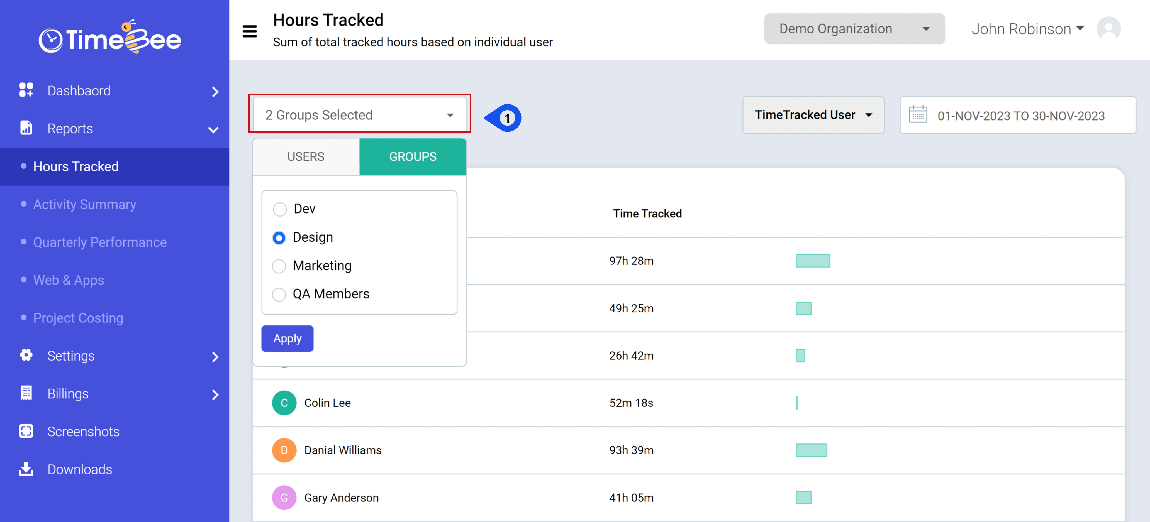Click the Apply button
This screenshot has width=1150, height=522.
click(287, 338)
